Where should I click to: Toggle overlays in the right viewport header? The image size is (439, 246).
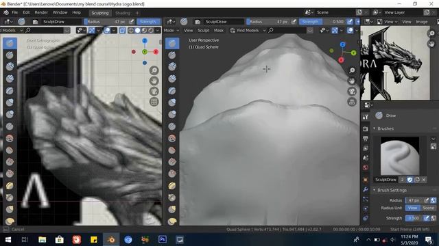click(350, 30)
